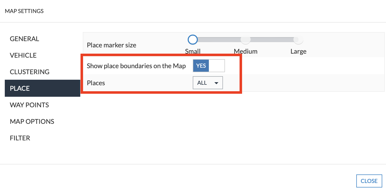
Task: Click the Small label under the slider
Action: click(193, 51)
